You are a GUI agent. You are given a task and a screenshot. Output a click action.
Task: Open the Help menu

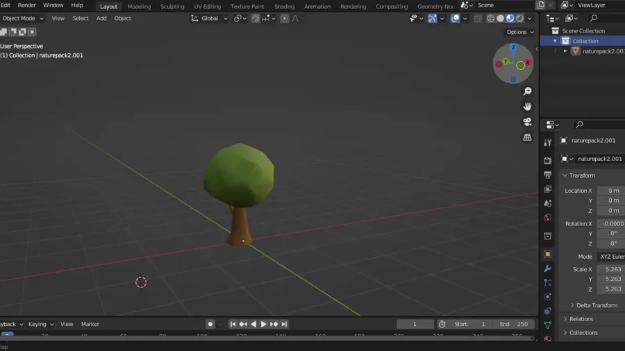(x=77, y=5)
